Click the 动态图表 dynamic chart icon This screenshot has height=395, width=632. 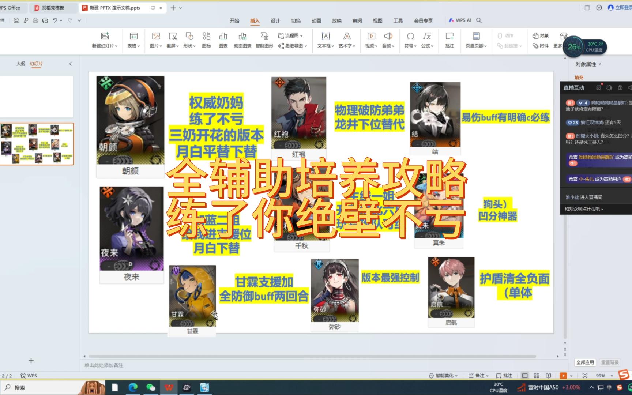pyautogui.click(x=242, y=36)
